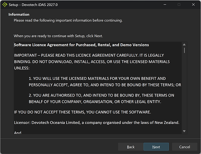Click the licence scrollbar up arrow
Viewport: 201px width, 154px height.
tap(184, 44)
